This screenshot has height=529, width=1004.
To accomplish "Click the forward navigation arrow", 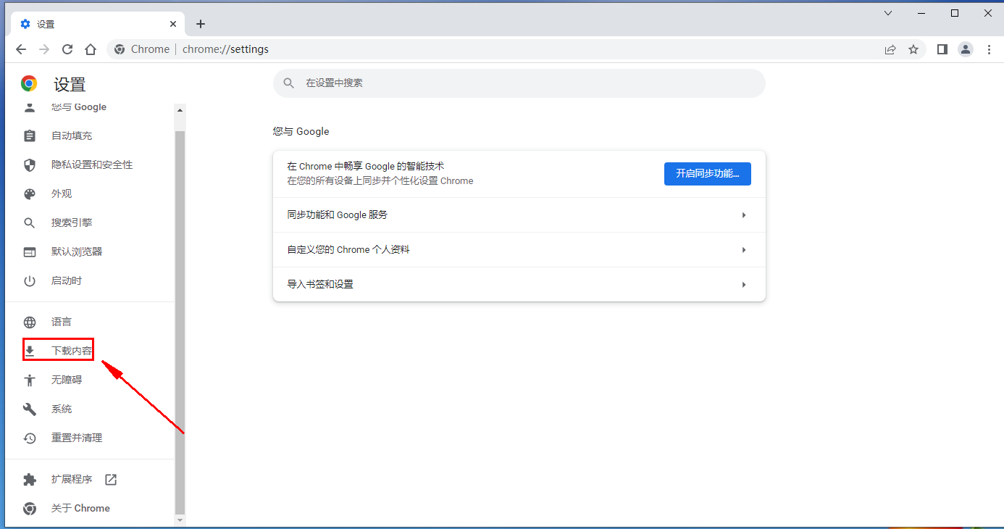I will click(44, 49).
